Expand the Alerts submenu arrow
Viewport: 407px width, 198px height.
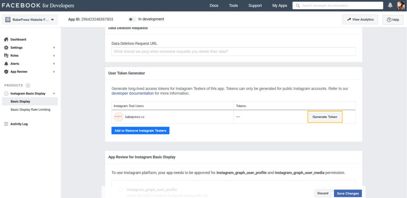(54, 64)
